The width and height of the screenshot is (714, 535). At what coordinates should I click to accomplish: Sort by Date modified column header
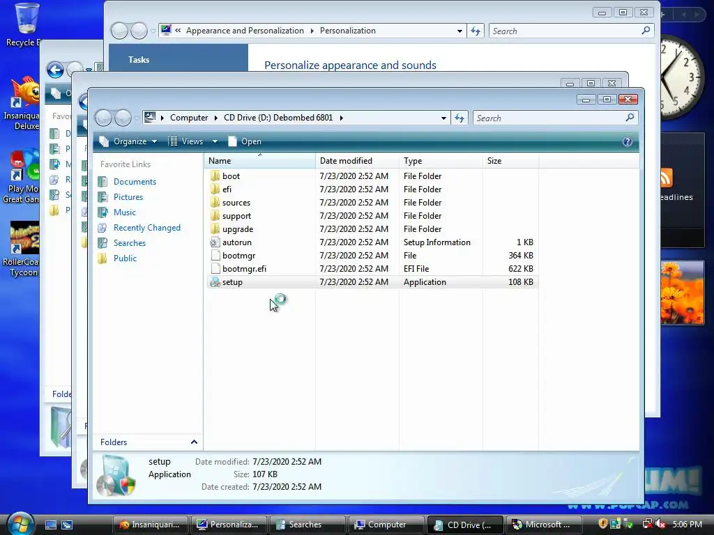click(357, 161)
